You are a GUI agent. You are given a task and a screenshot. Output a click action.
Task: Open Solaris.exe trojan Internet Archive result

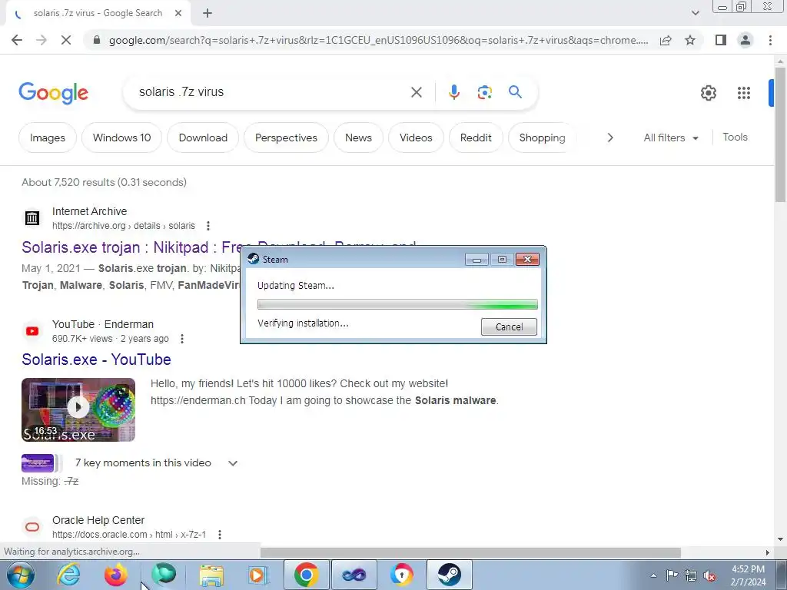pyautogui.click(x=131, y=247)
